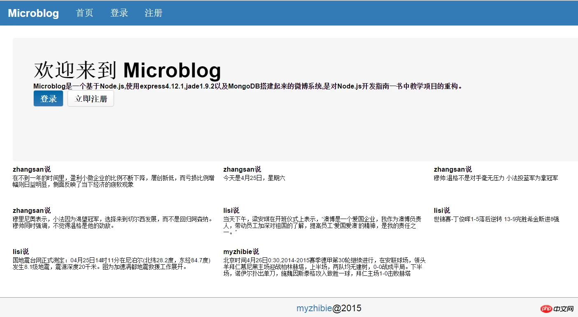The image size is (578, 317).
Task: Click the 立即注册 button
Action: (x=91, y=99)
